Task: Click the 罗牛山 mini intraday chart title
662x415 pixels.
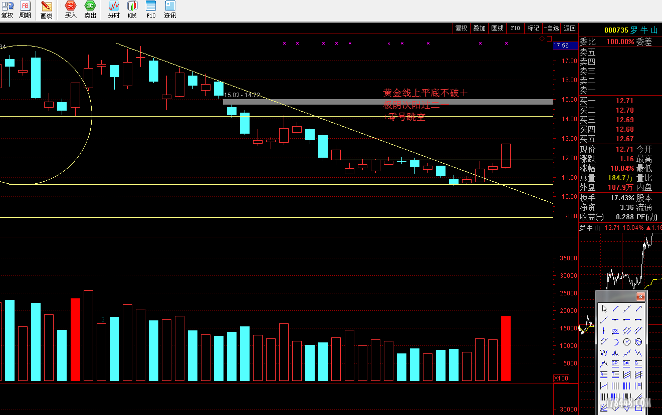Action: click(590, 228)
